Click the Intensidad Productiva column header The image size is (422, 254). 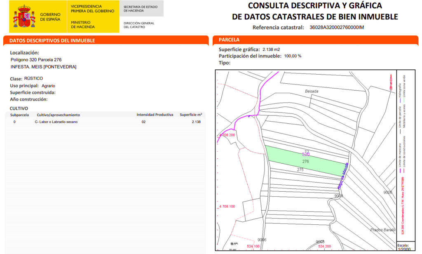[x=155, y=115]
